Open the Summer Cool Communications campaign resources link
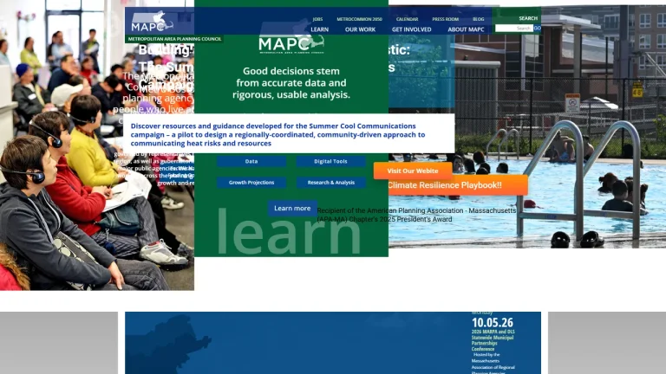This screenshot has height=374, width=666. [277, 134]
